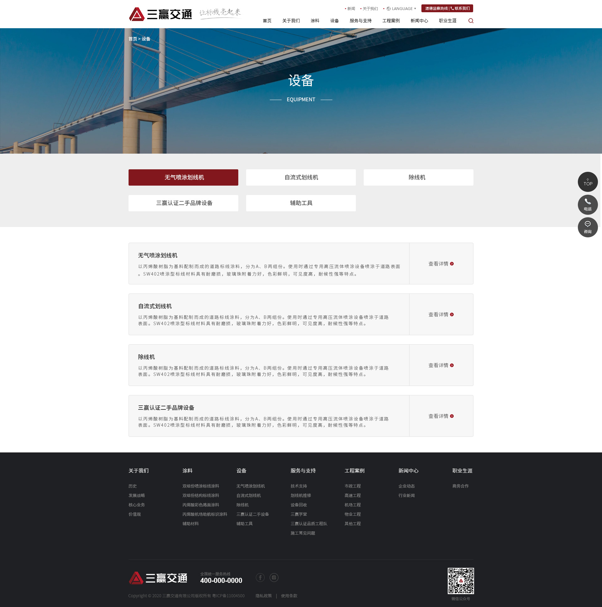Screen dimensions: 602x607
Task: Click 首页 in the breadcrumb
Action: pyautogui.click(x=133, y=39)
